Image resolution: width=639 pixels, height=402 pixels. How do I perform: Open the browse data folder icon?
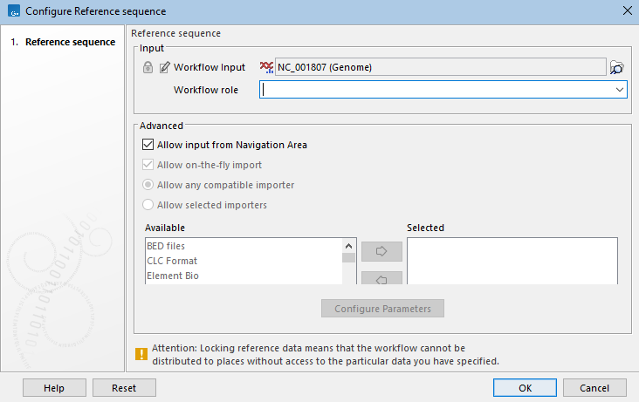(618, 67)
